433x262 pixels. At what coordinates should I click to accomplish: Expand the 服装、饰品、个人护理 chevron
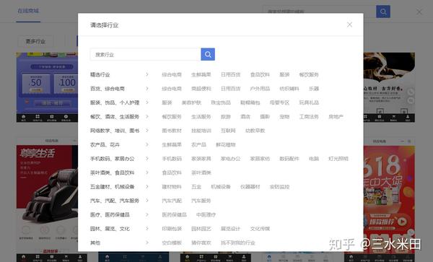click(x=147, y=102)
